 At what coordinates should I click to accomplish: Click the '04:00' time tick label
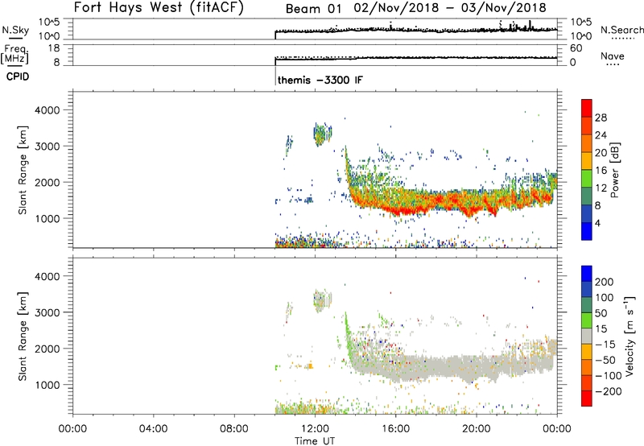[x=153, y=429]
